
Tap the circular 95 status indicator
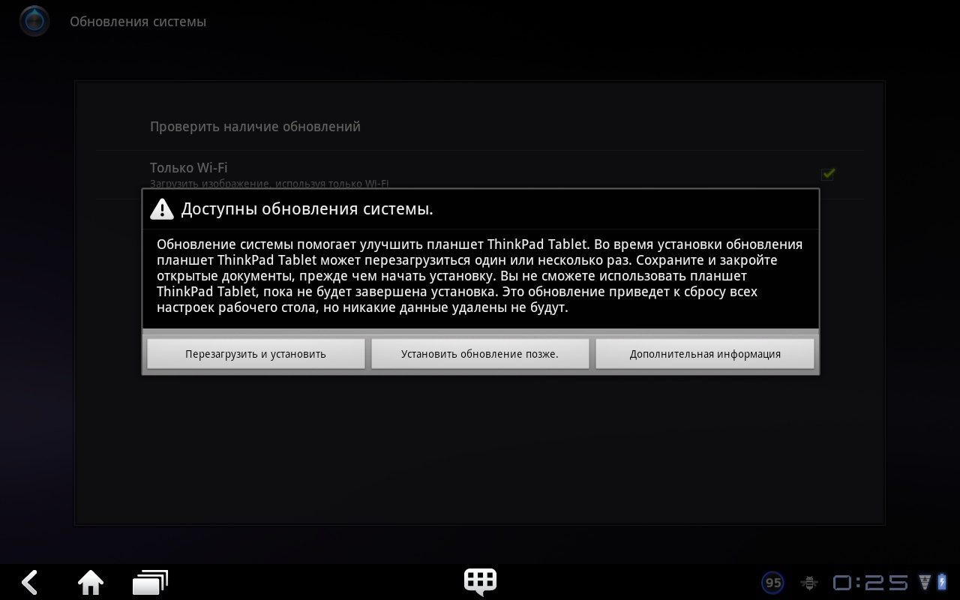point(773,583)
